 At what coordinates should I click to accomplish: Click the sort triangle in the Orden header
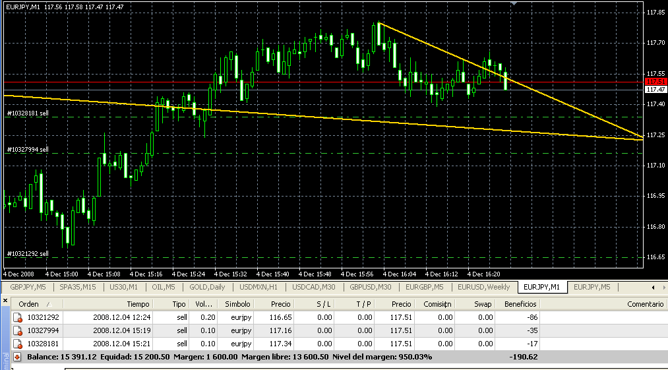pyautogui.click(x=49, y=304)
